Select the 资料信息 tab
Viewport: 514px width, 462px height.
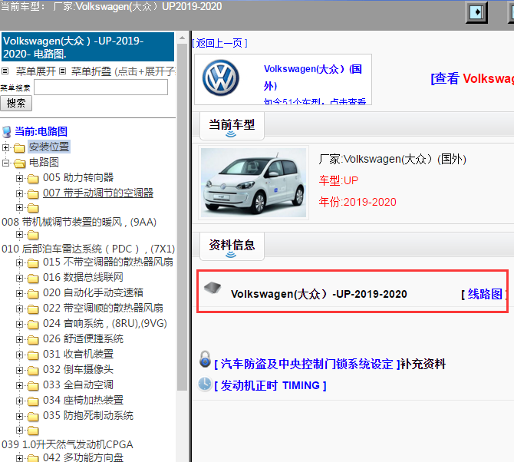tap(232, 246)
